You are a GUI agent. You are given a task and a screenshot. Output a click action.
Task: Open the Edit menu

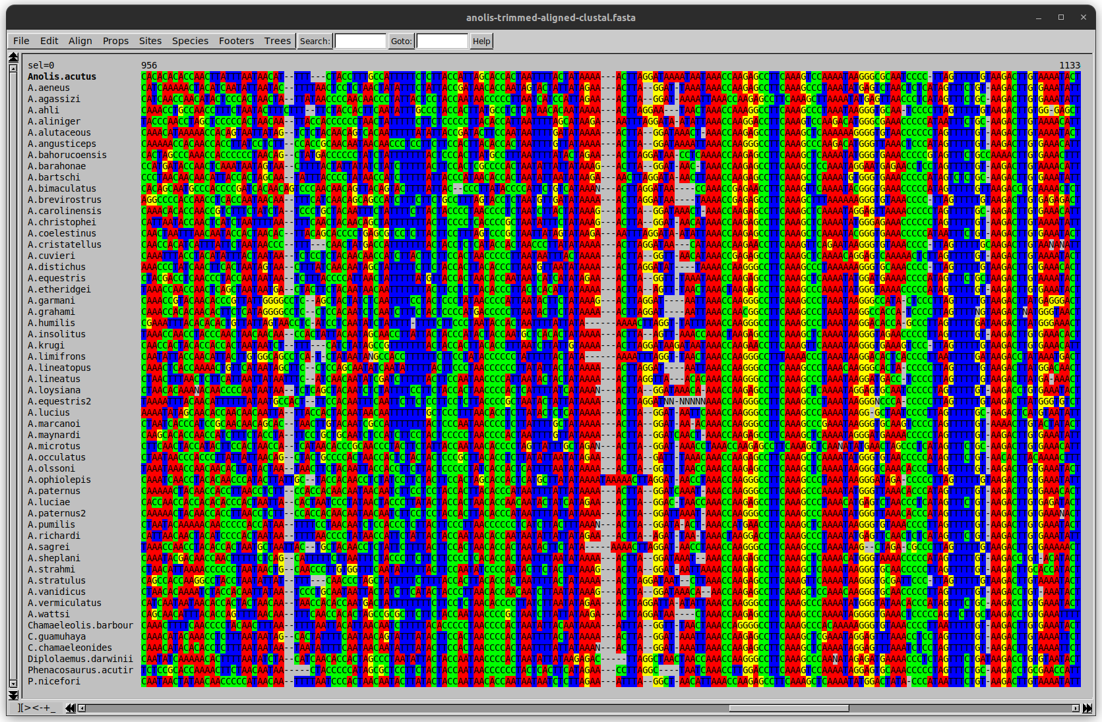[x=49, y=41]
